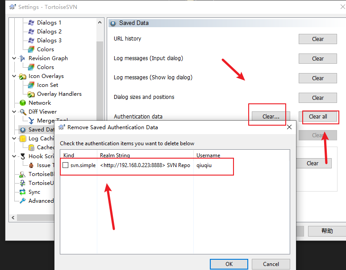Click the Dialogs 2 tree icon
The image size is (346, 270).
pos(31,32)
